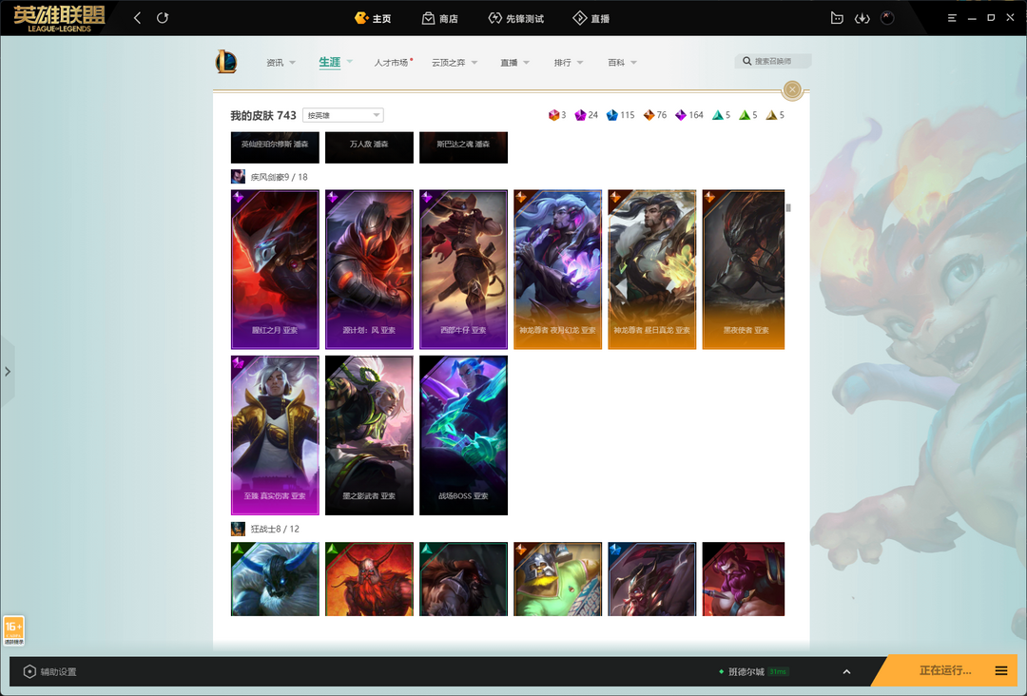Open the pink-bearded 狂战士 skin thumbnail
The image size is (1027, 696).
[x=744, y=579]
